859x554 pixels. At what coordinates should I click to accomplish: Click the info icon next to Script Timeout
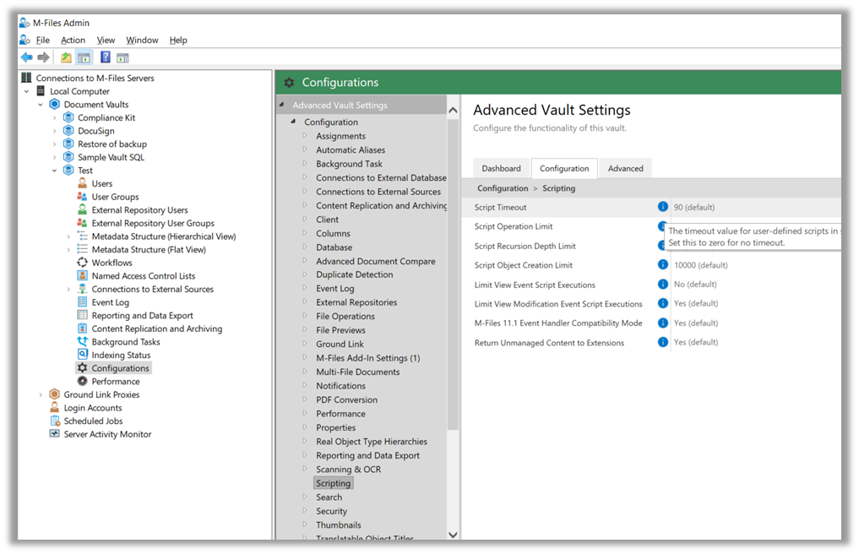[x=663, y=207]
